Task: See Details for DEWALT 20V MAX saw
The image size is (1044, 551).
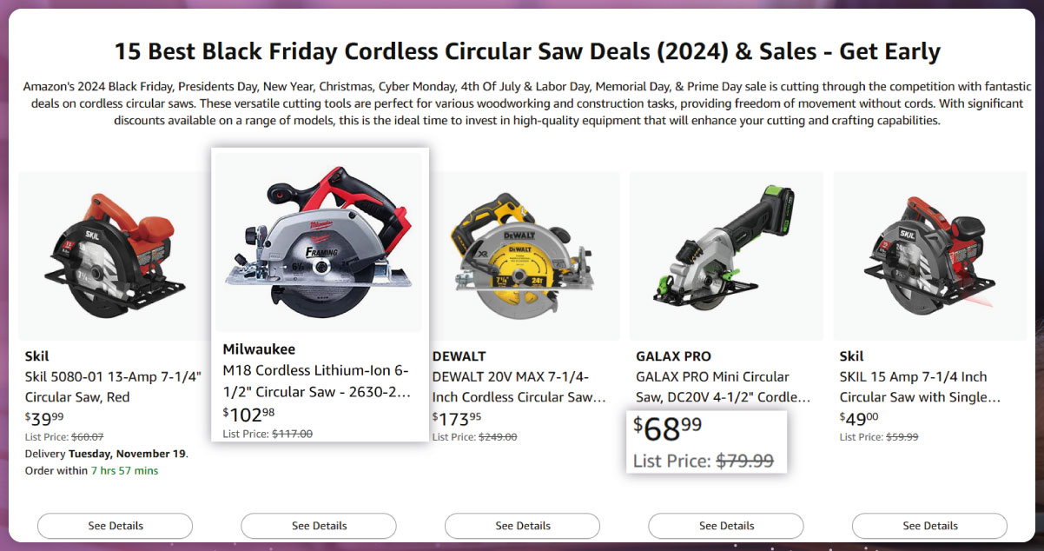Action: tap(523, 526)
